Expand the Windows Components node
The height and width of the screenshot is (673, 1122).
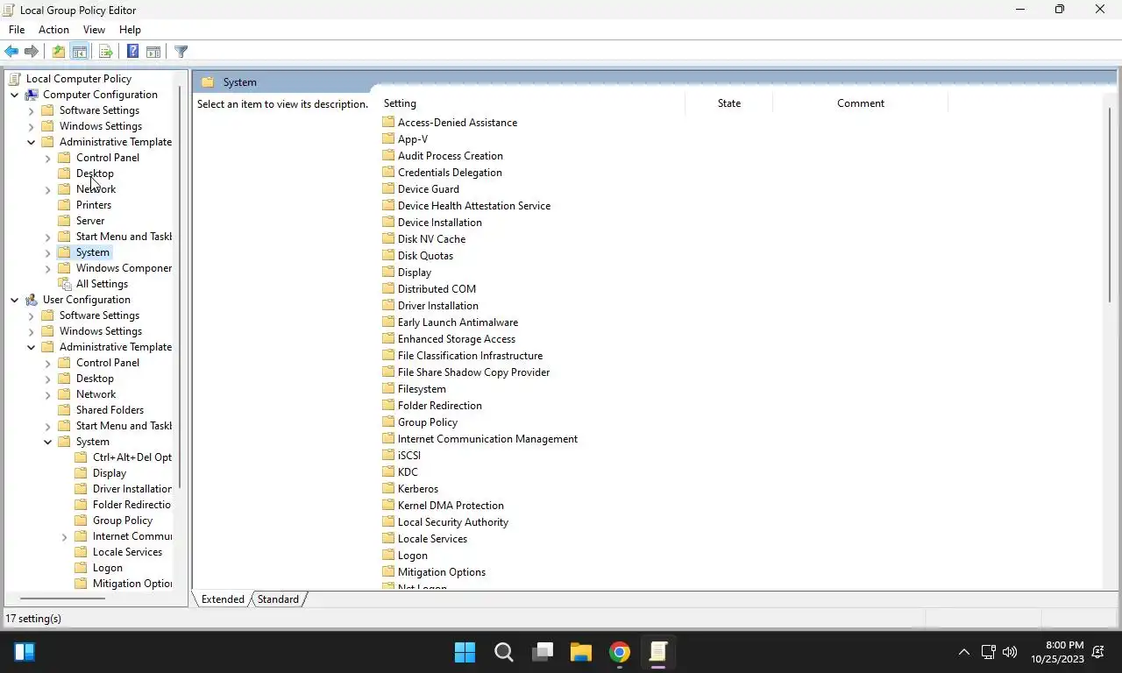47,268
